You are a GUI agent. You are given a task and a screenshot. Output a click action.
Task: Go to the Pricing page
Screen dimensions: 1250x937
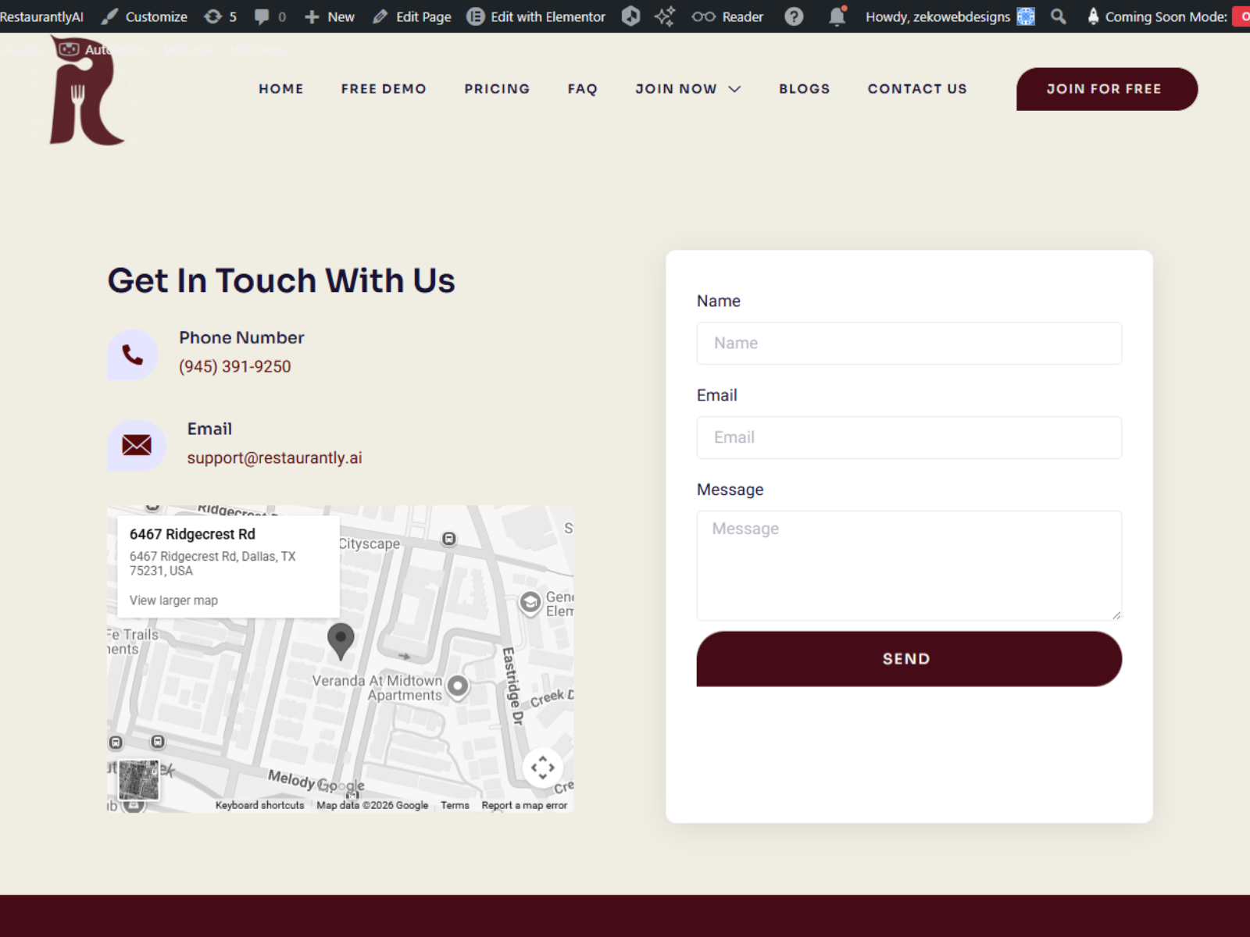coord(497,89)
